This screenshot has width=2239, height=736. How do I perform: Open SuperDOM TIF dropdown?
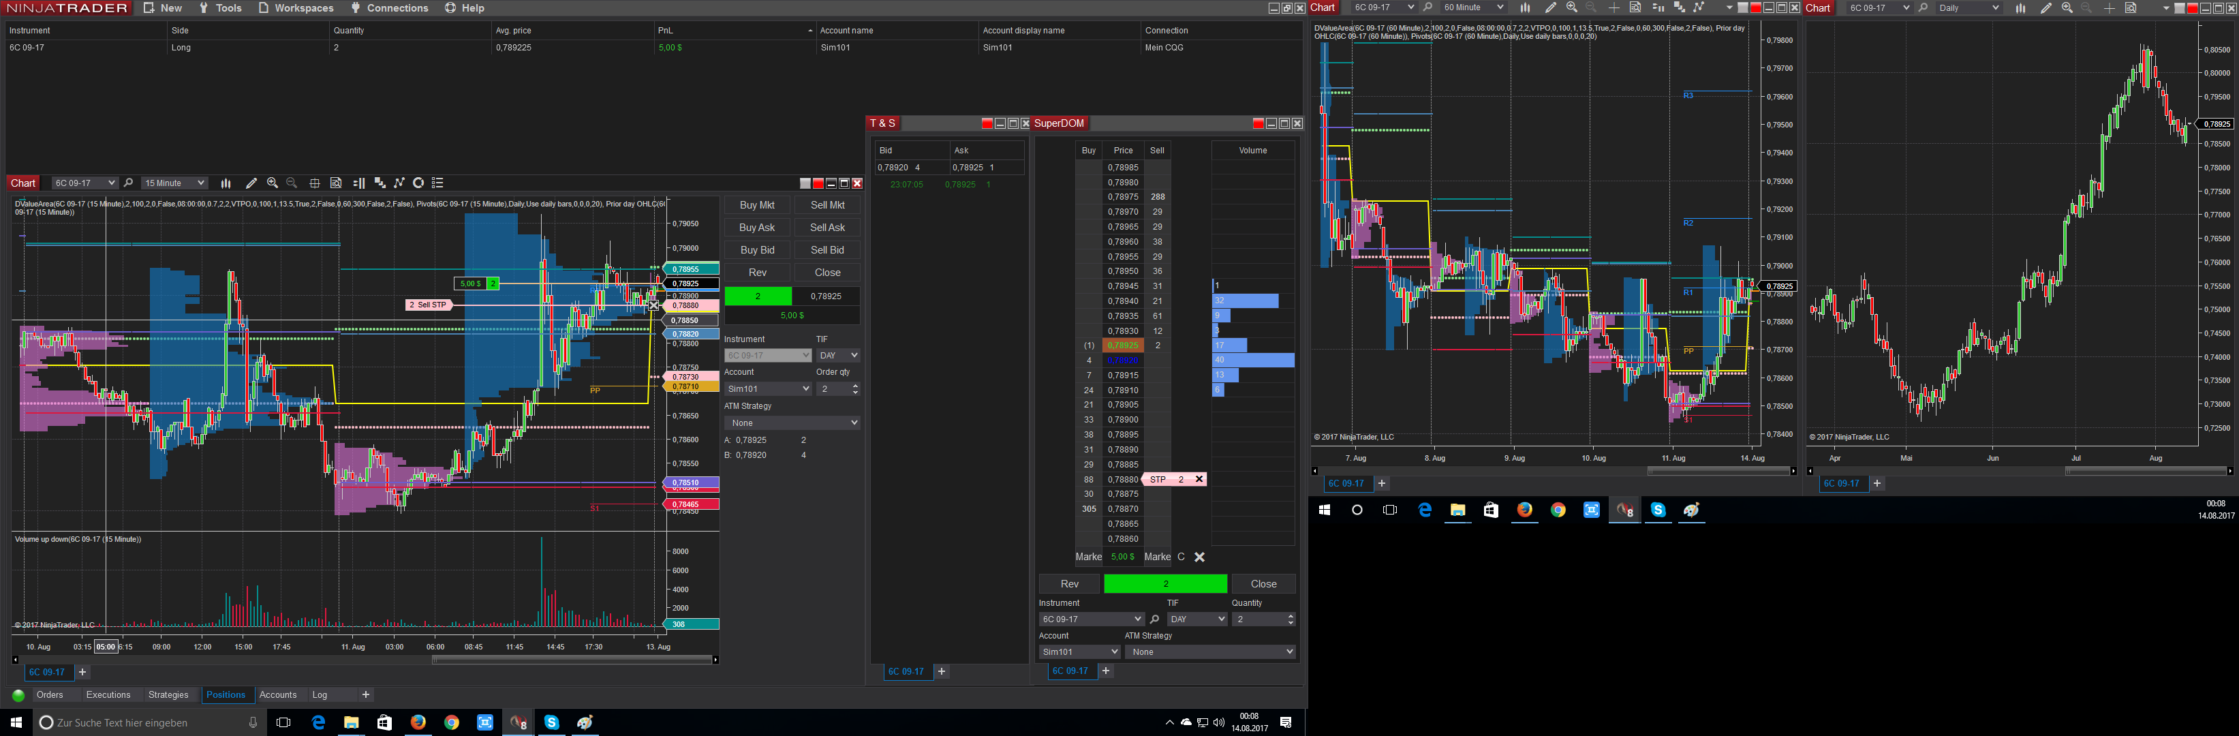tap(1197, 619)
